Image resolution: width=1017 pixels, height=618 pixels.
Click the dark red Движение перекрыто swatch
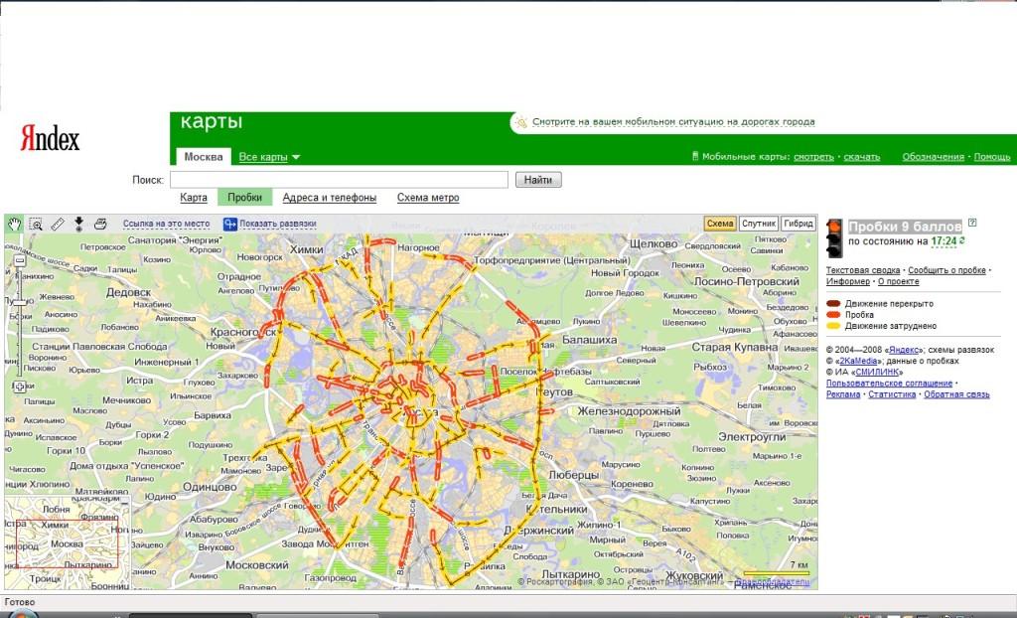pos(833,303)
